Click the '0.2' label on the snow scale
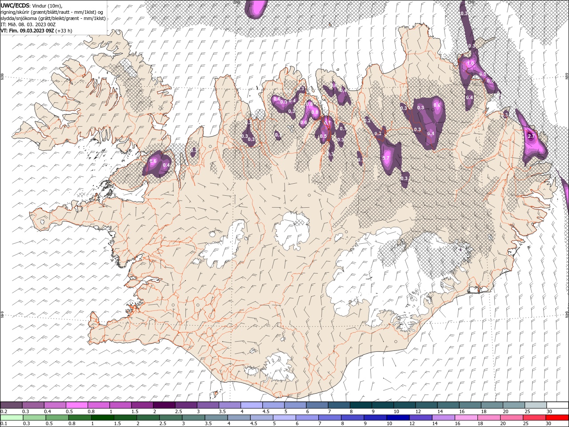 pos(3,411)
